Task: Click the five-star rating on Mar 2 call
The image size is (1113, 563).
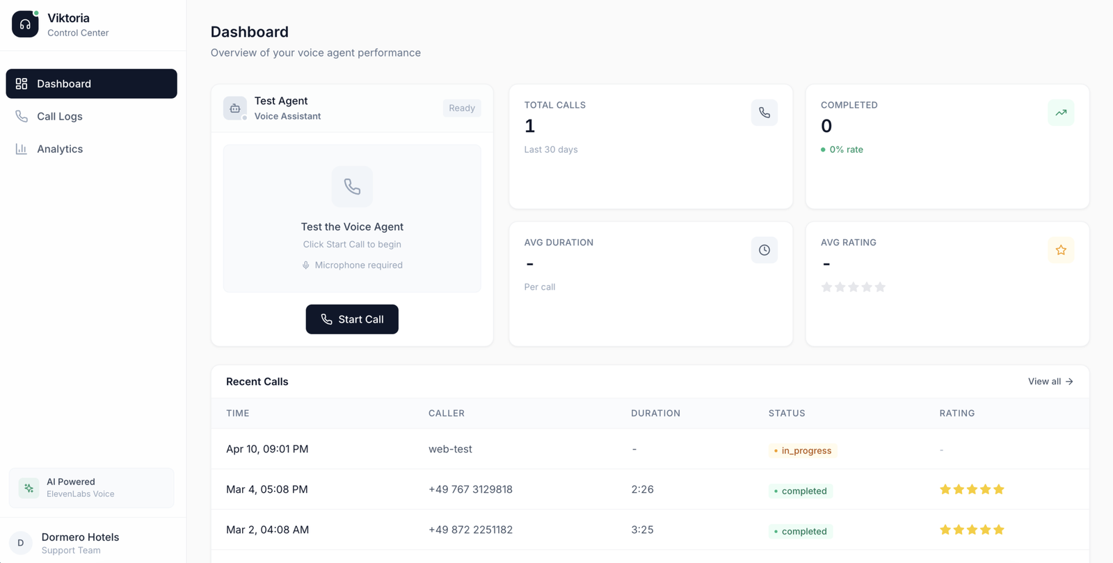Action: pyautogui.click(x=972, y=530)
